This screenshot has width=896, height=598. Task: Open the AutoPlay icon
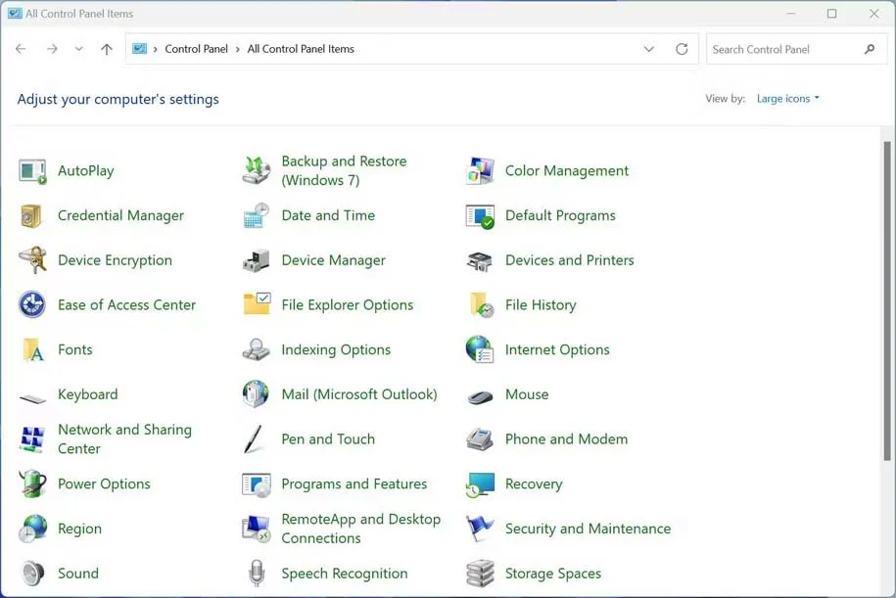tap(32, 171)
